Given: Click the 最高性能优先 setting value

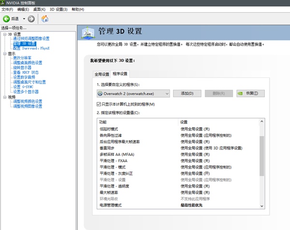Looking at the screenshot, I should click(x=191, y=205).
